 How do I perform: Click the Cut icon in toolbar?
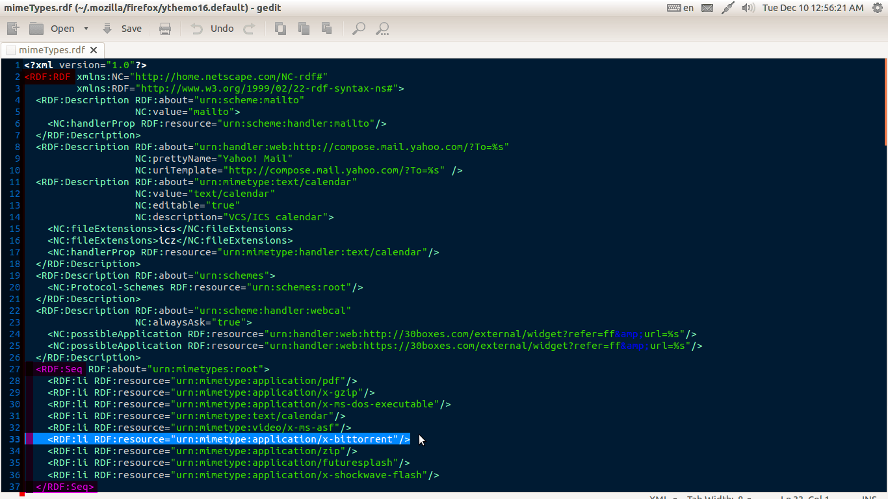(280, 29)
